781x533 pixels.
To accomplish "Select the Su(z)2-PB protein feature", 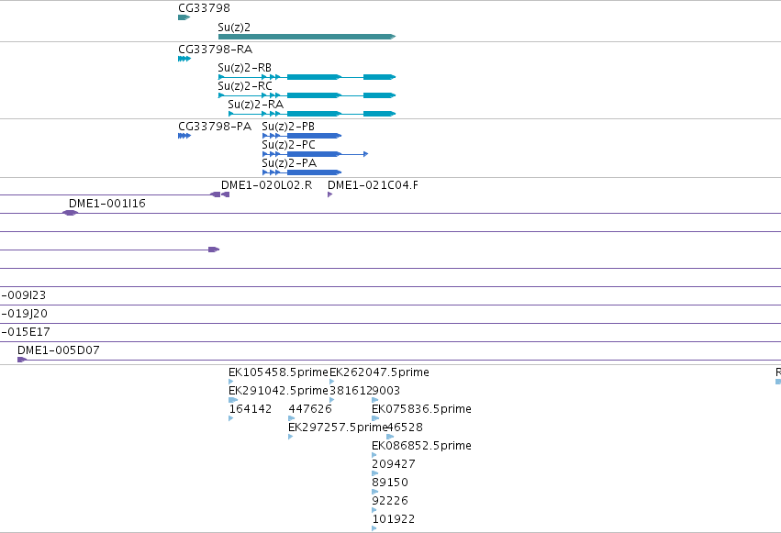I will [x=302, y=136].
